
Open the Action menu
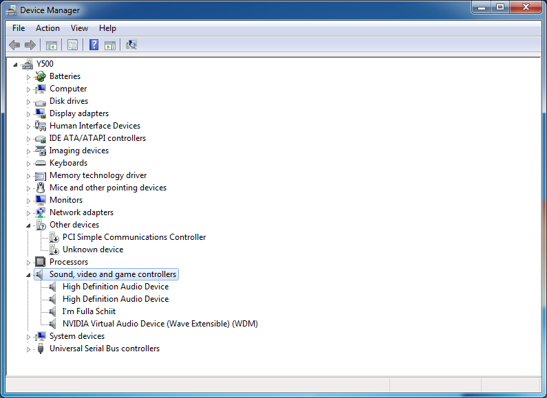pos(47,28)
